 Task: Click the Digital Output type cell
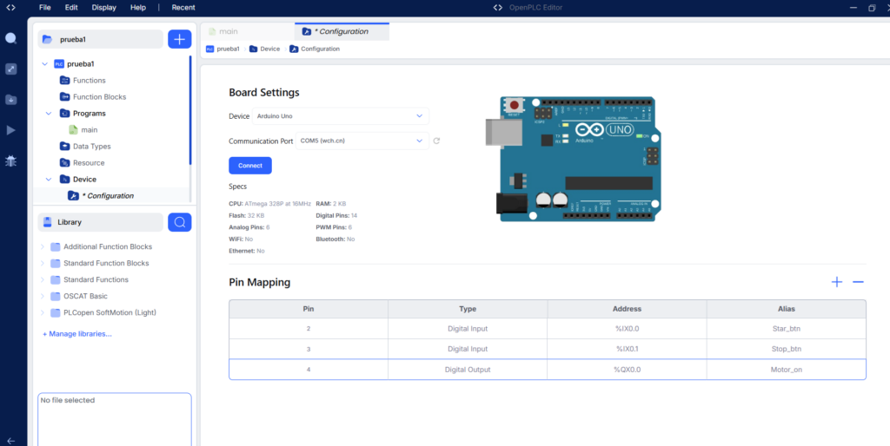[x=468, y=370]
